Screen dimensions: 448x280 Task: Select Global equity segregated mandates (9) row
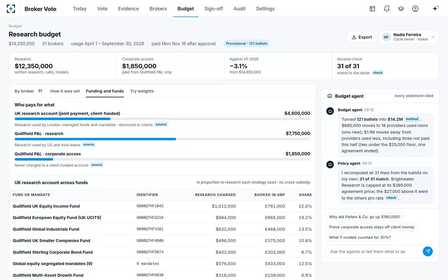pos(162,264)
